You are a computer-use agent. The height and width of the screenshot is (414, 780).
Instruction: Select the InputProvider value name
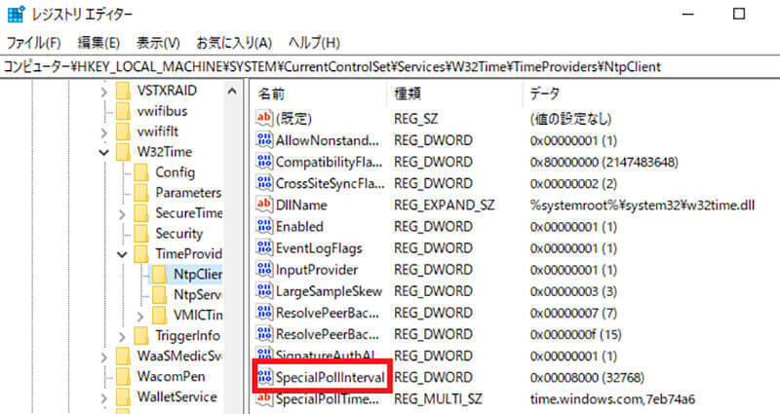[317, 270]
